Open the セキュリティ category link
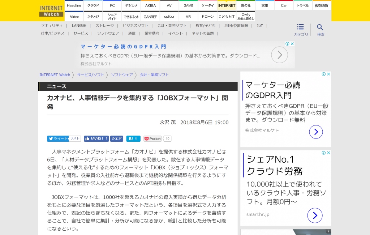The image size is (370, 235). (x=52, y=26)
